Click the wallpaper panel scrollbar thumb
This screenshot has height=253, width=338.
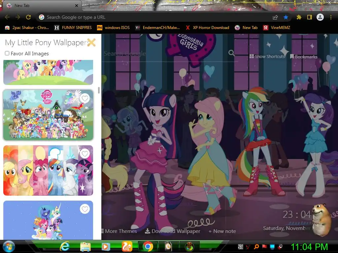pos(99,90)
